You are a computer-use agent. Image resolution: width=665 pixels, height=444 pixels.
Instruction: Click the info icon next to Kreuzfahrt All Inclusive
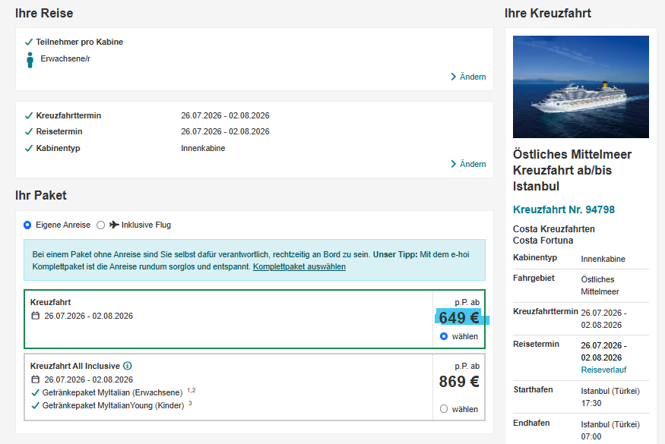(x=127, y=366)
